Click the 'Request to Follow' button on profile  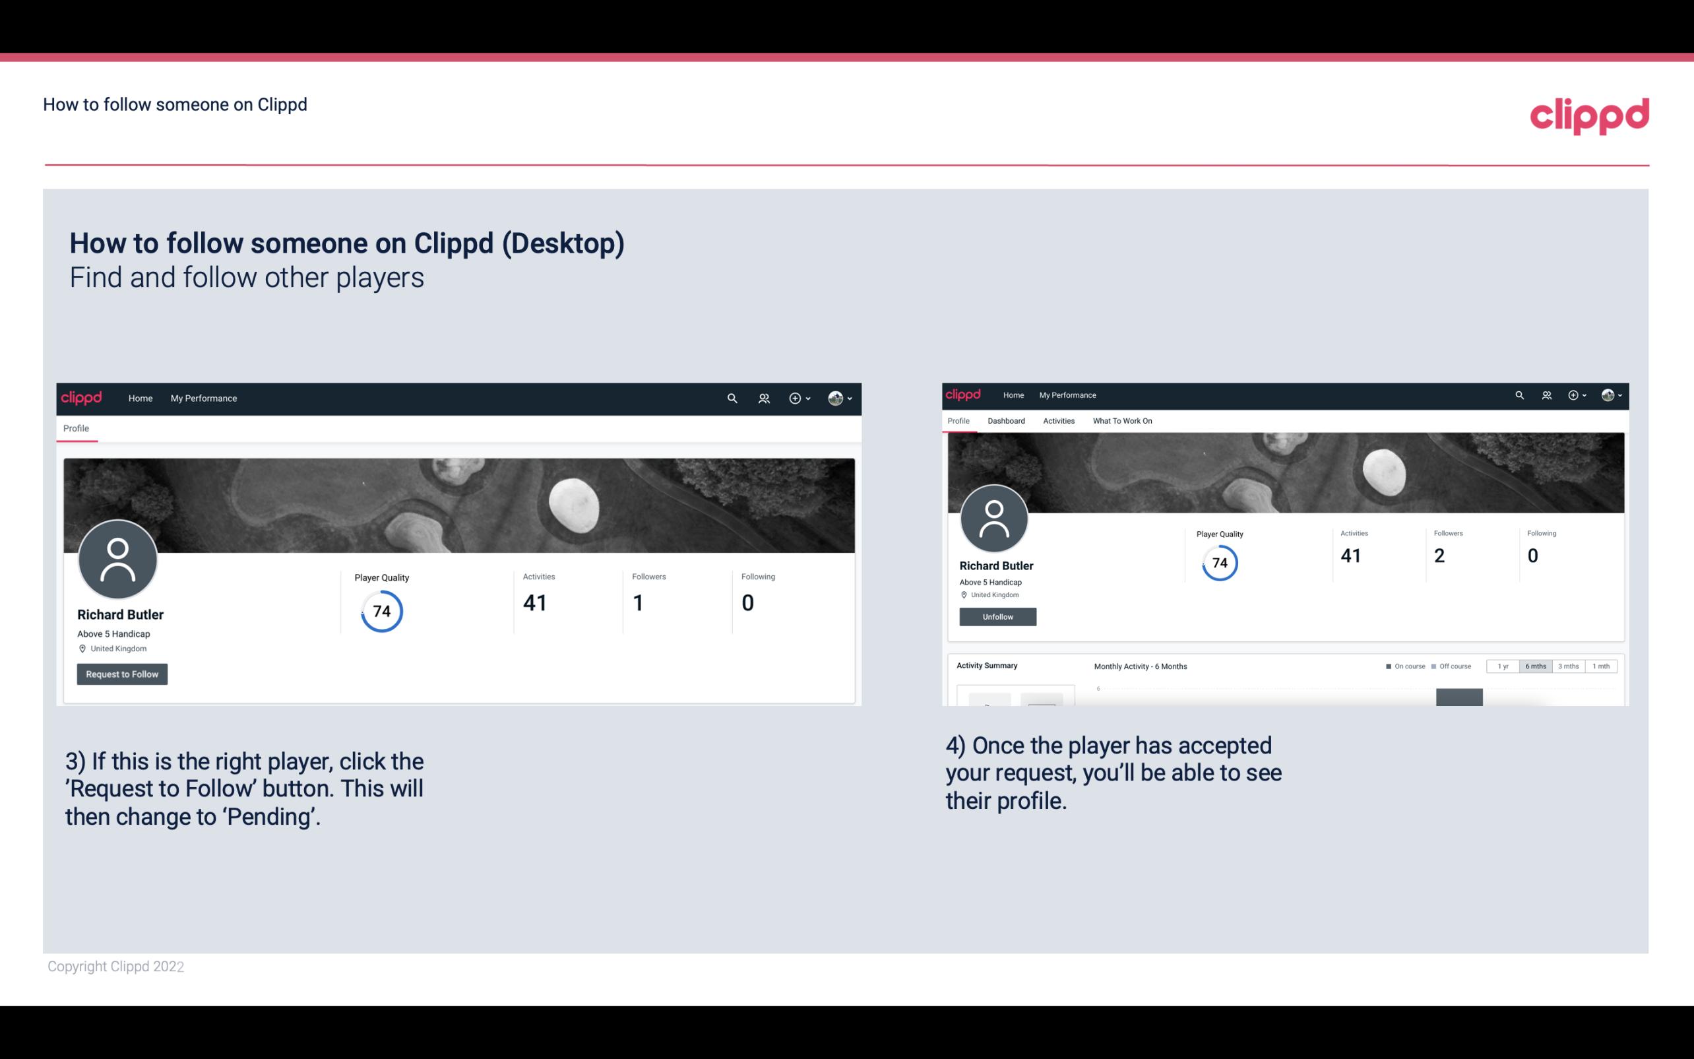(x=122, y=674)
